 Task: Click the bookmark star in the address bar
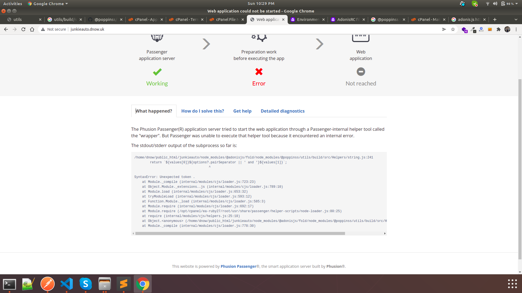point(453,29)
